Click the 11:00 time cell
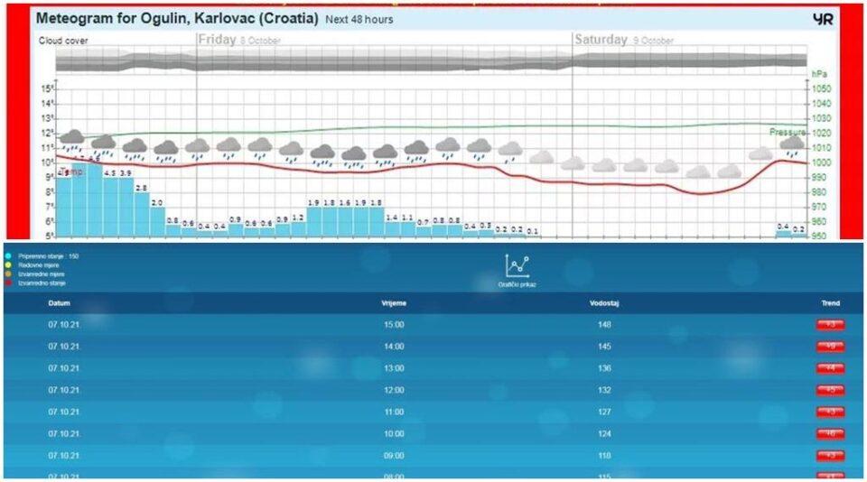The width and height of the screenshot is (867, 482). pyautogui.click(x=394, y=412)
